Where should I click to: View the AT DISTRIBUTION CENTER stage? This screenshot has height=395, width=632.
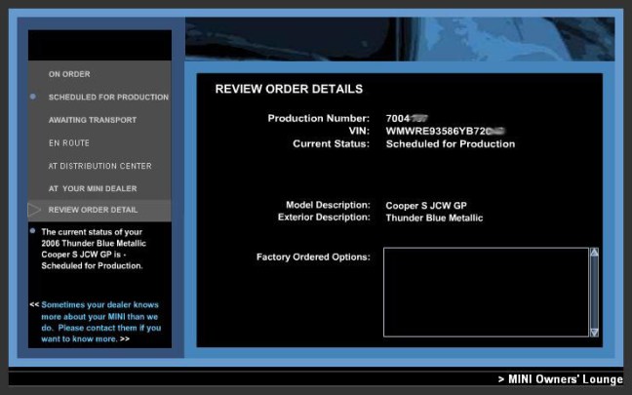pos(99,166)
